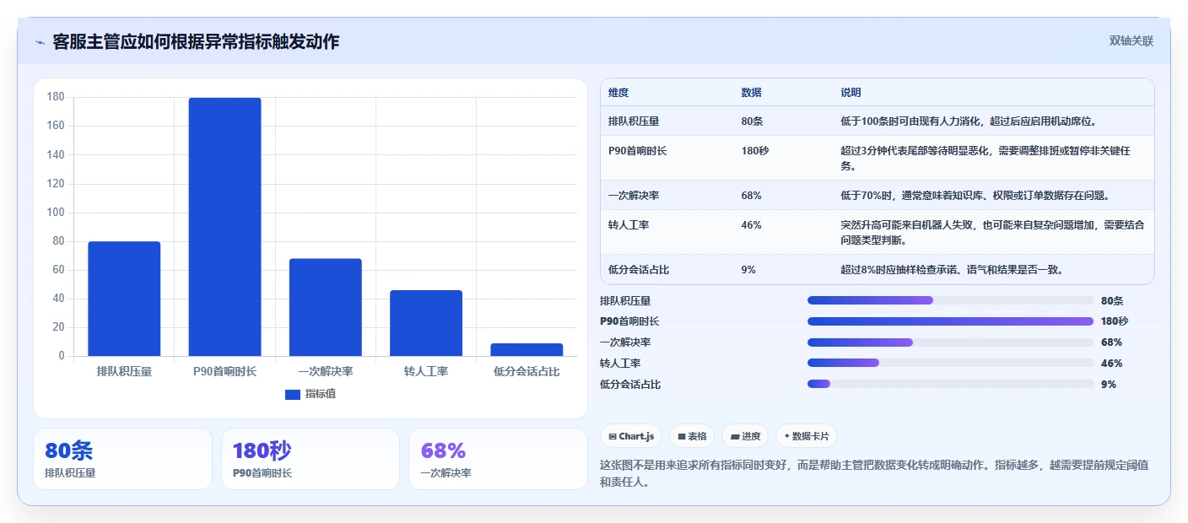This screenshot has width=1188, height=523.
Task: Click the 数据 table column header
Action: (x=752, y=93)
